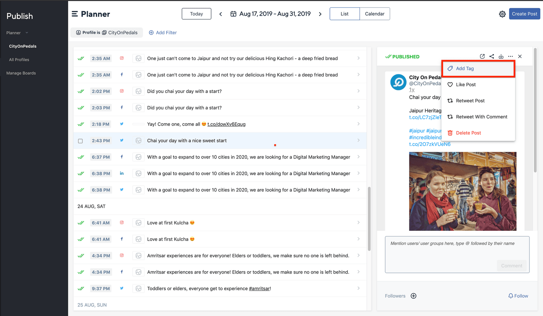Click the hamburger menu beside Planner
Screen dimensions: 543x316
point(75,14)
